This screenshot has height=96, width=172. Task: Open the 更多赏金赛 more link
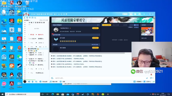point(95,45)
